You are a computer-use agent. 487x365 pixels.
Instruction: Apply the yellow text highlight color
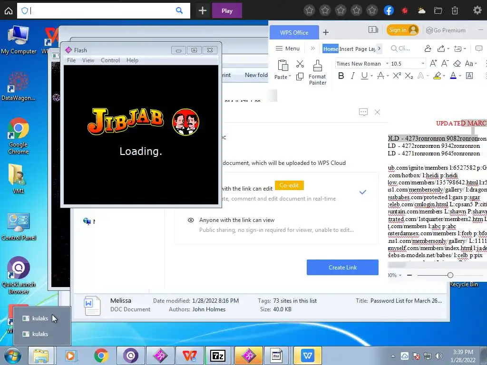click(438, 76)
